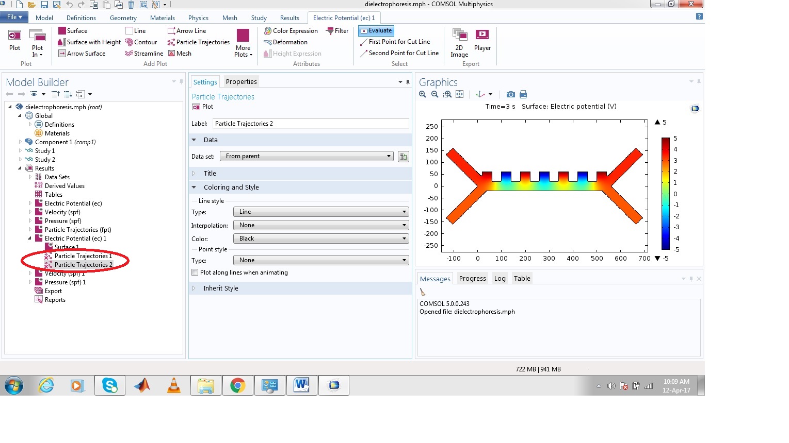Open Google Chrome from the taskbar
This screenshot has width=789, height=443.
(x=237, y=385)
